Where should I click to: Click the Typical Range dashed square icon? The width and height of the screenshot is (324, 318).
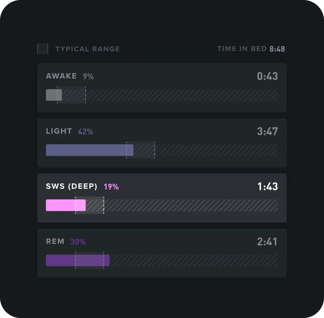pos(42,49)
